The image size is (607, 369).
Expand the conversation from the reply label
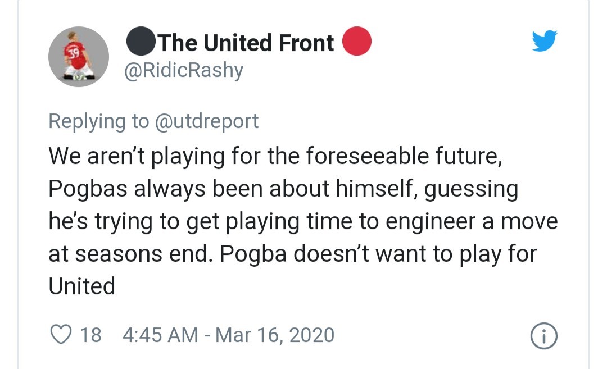pyautogui.click(x=155, y=121)
